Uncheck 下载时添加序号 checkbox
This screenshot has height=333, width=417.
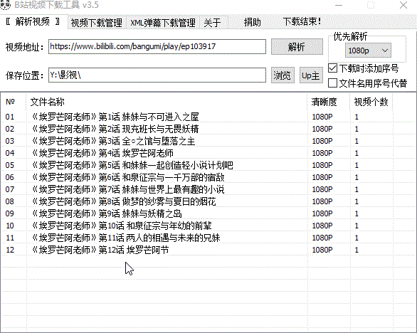click(x=332, y=68)
